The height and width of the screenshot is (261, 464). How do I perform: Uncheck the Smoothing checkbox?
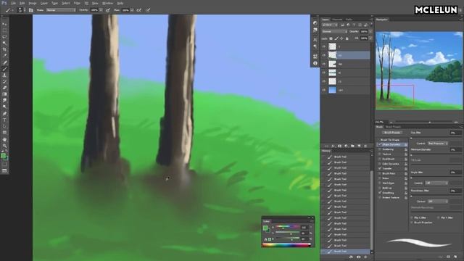[380, 193]
